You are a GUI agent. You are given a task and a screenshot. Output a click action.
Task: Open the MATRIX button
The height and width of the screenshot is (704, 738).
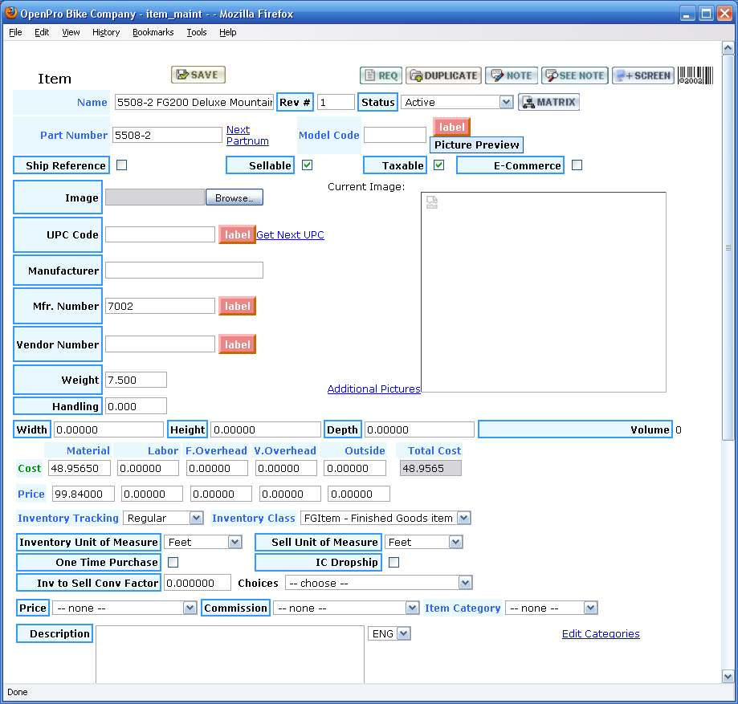click(548, 102)
